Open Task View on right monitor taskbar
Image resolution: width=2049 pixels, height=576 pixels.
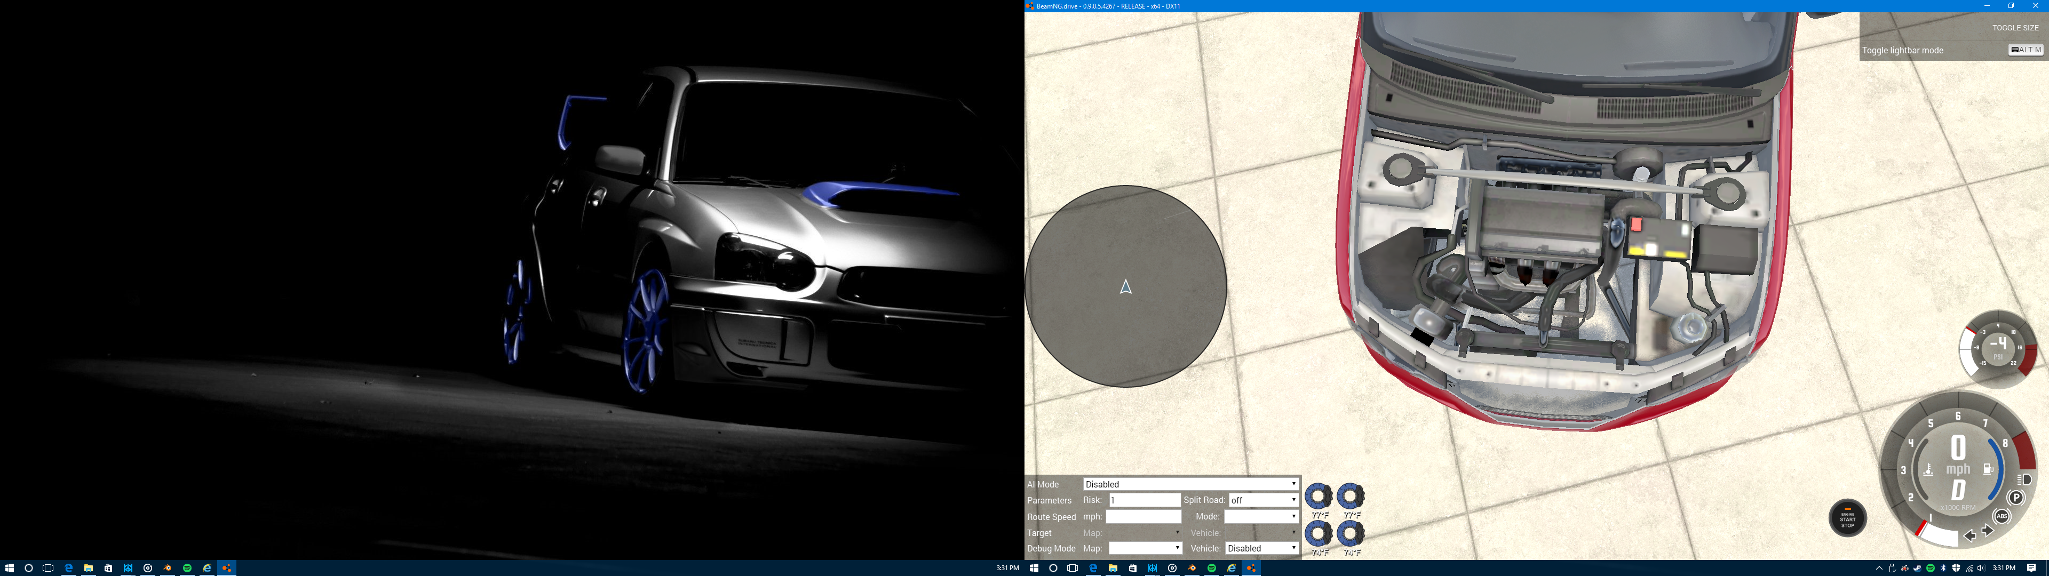click(x=1072, y=568)
